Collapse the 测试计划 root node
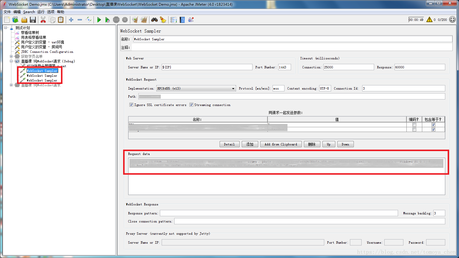This screenshot has height=258, width=459. 6,28
